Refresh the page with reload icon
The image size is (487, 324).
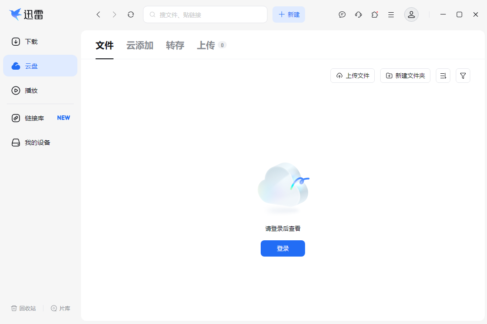[131, 14]
